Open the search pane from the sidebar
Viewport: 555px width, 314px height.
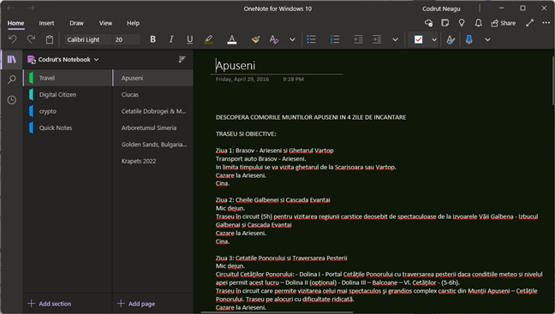point(12,80)
